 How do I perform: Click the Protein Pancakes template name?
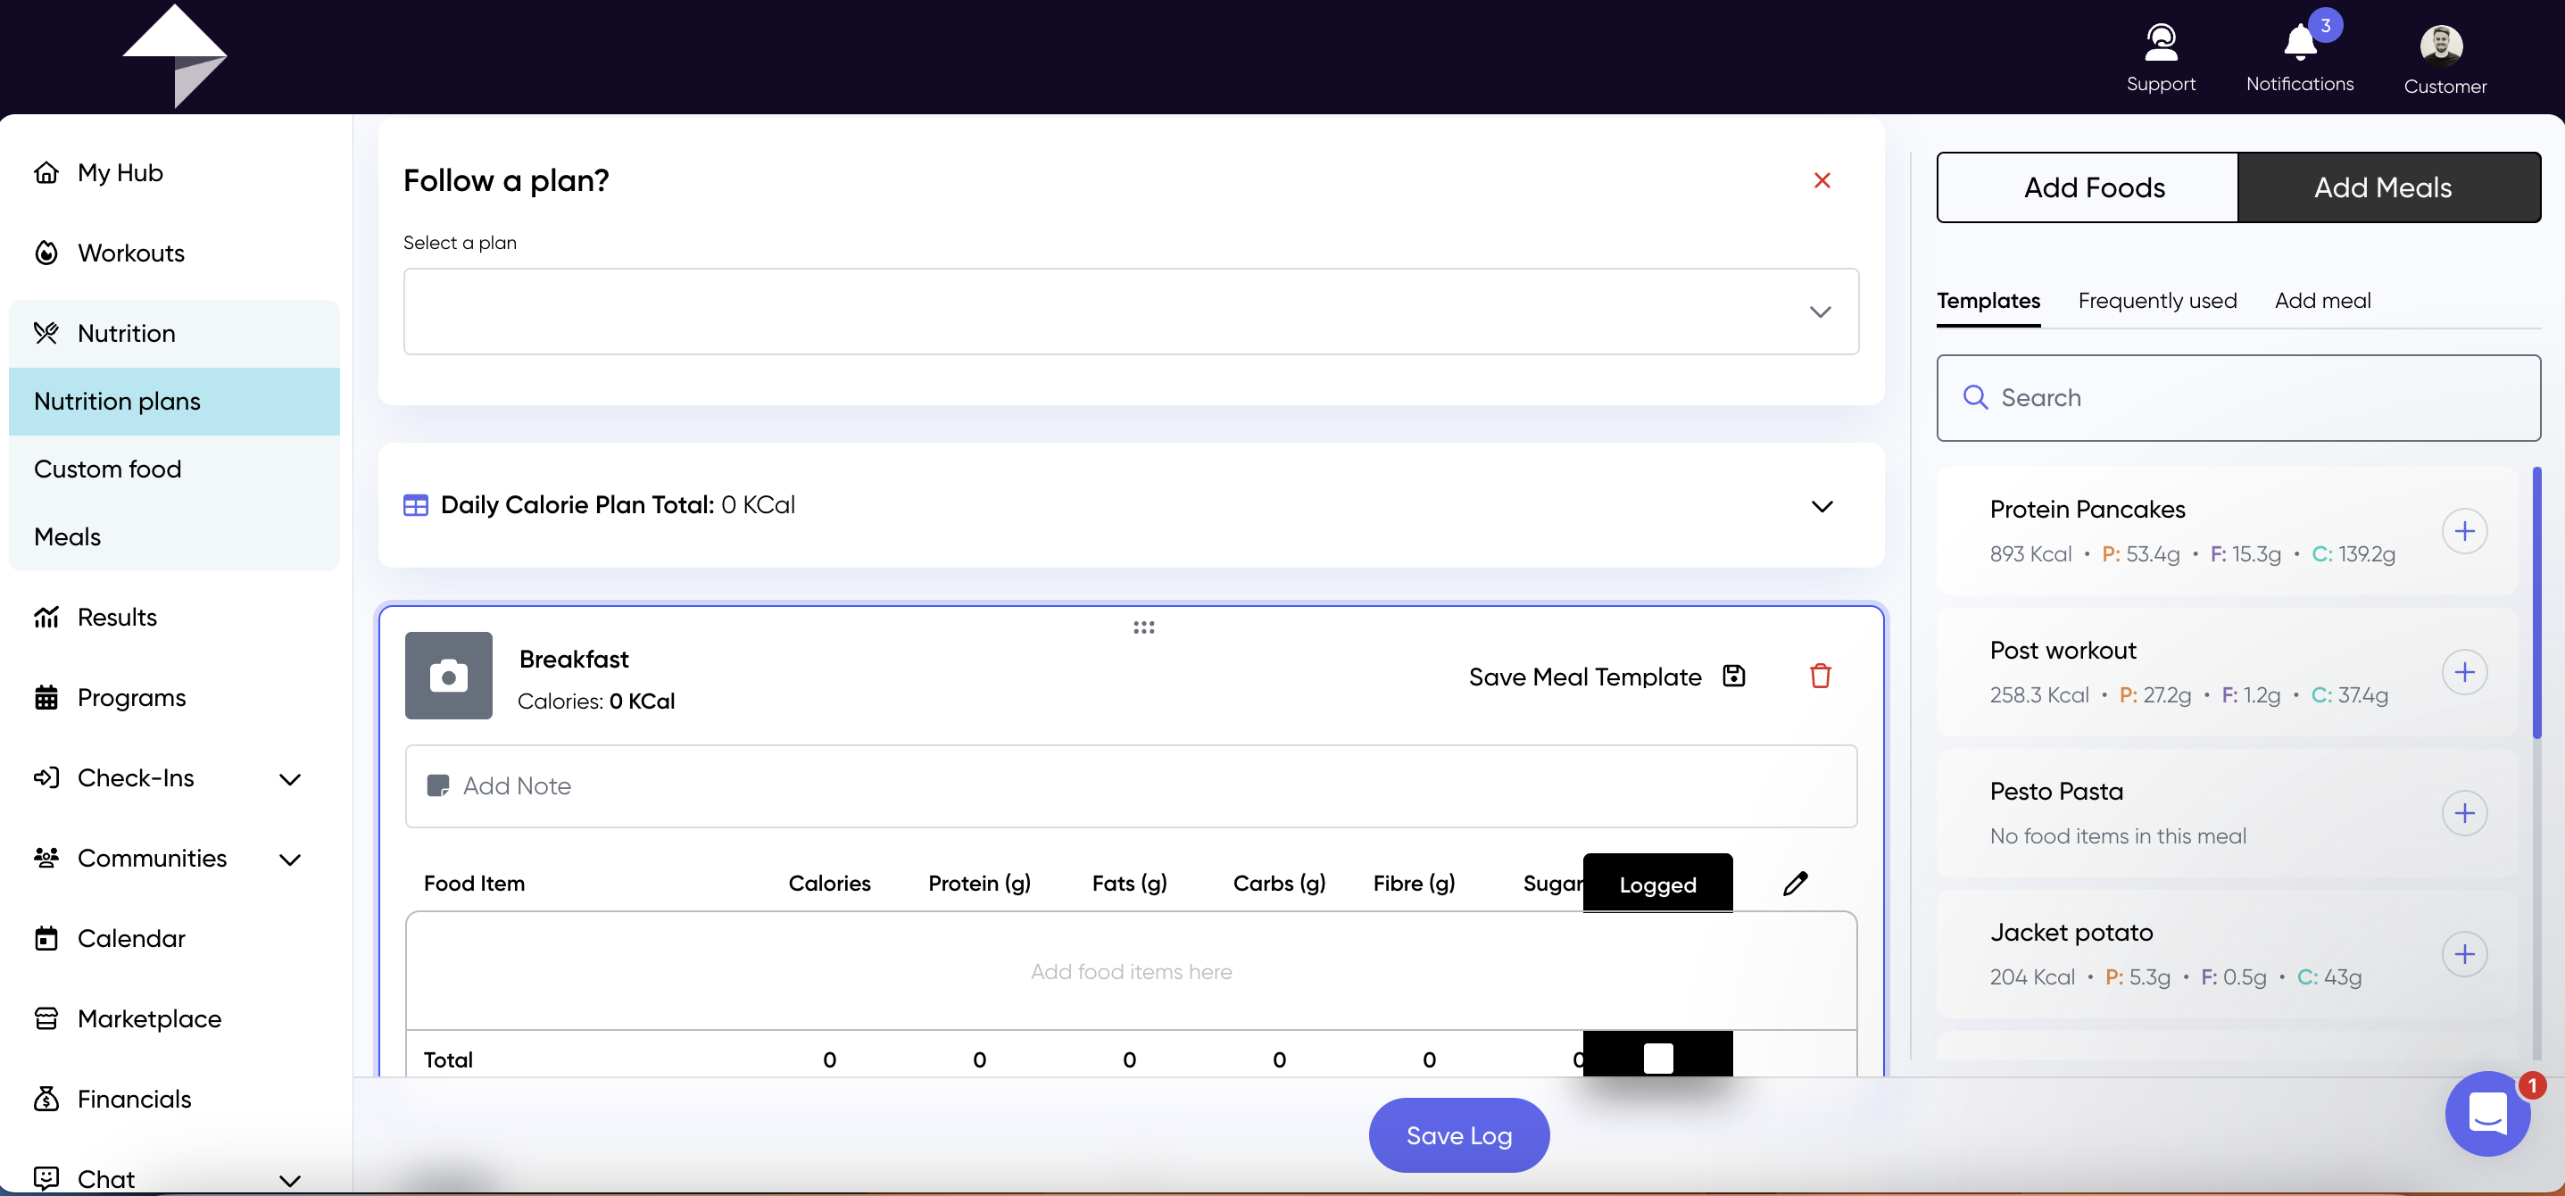pyautogui.click(x=2087, y=509)
